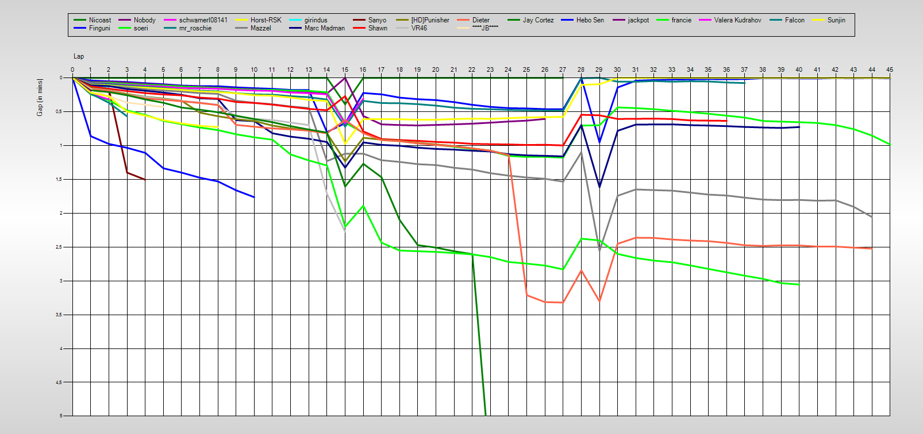Click lap 15 on the top axis

(x=345, y=69)
